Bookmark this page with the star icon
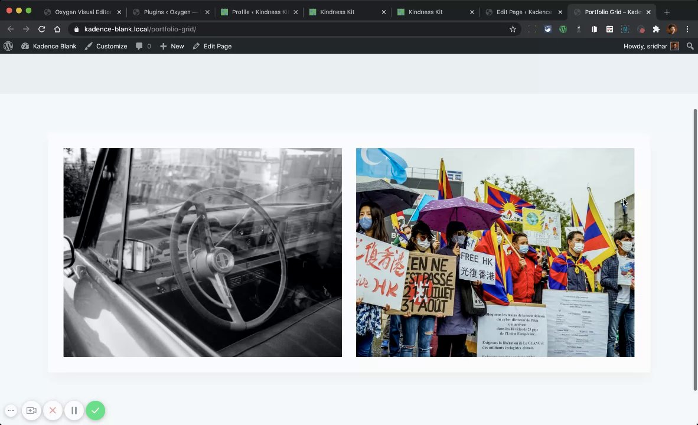 point(513,29)
